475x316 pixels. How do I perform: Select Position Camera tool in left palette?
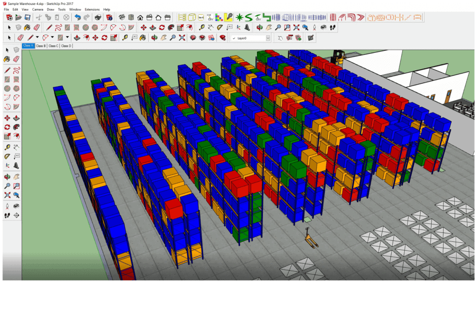click(x=7, y=207)
